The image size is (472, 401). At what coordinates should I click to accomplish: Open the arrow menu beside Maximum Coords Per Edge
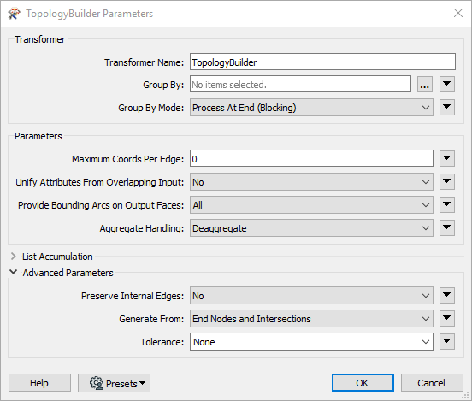(x=447, y=159)
